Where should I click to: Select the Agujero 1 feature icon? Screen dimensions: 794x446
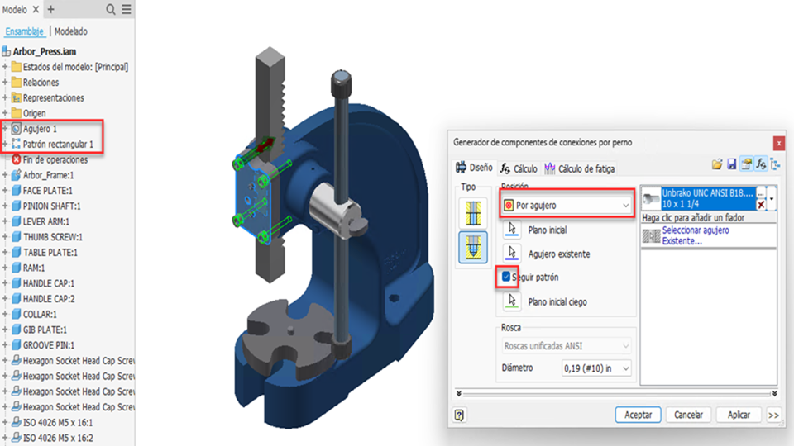pyautogui.click(x=17, y=129)
